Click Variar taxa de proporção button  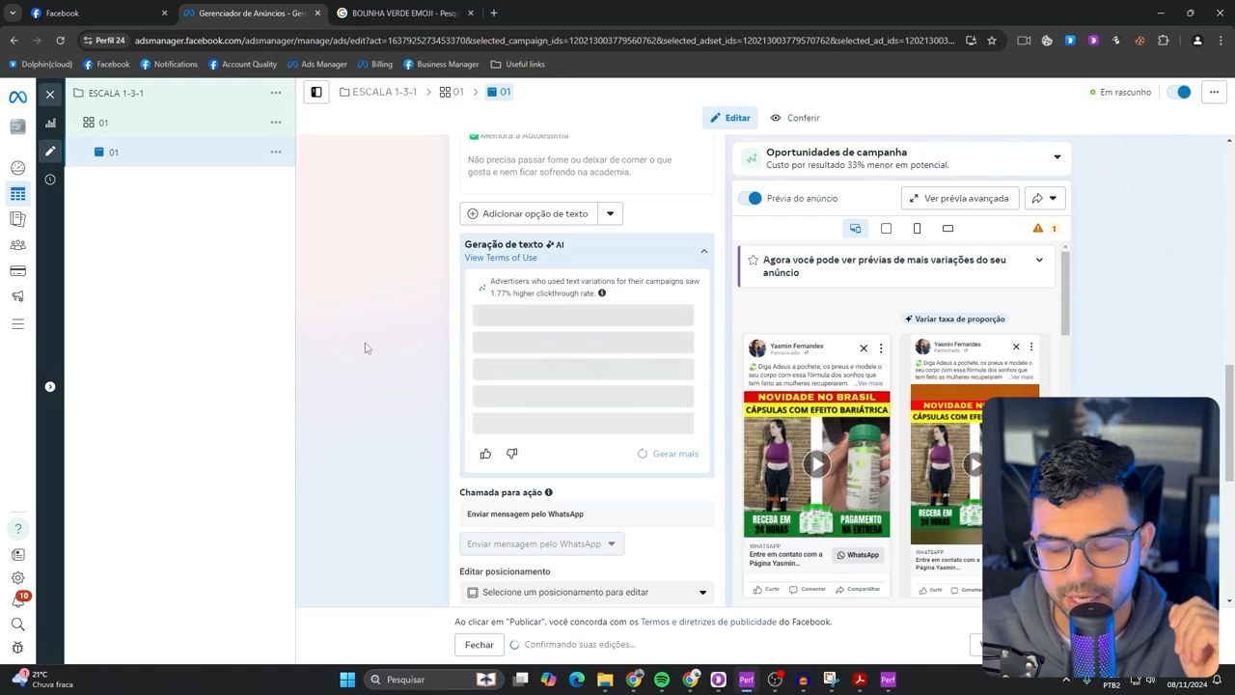tap(955, 319)
